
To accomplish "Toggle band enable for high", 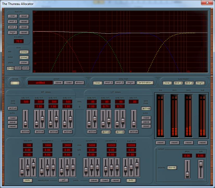I will coord(200,83).
